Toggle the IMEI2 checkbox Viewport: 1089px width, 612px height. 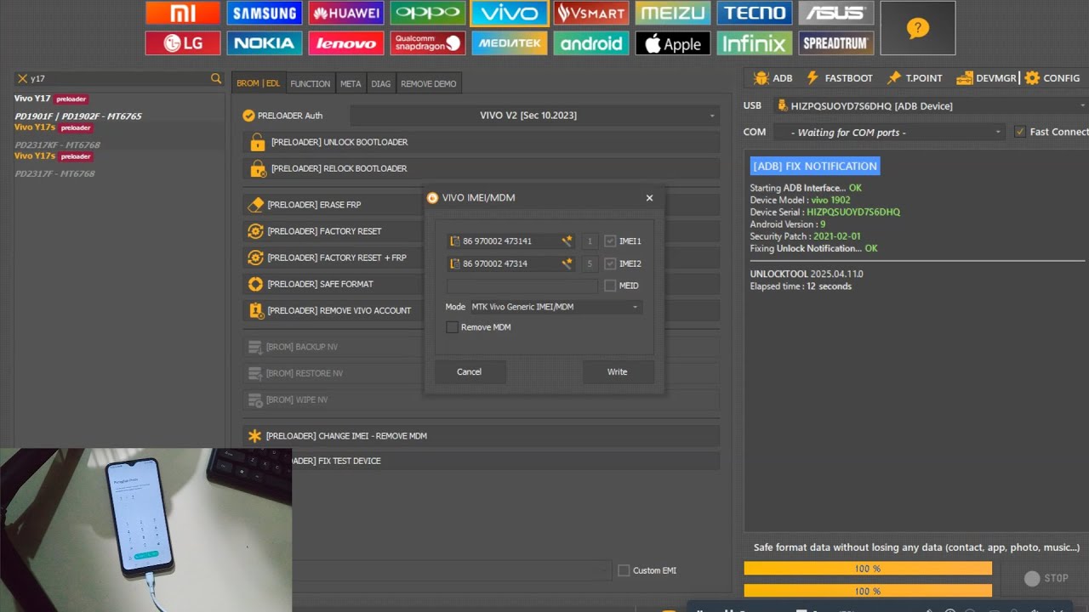click(x=610, y=263)
